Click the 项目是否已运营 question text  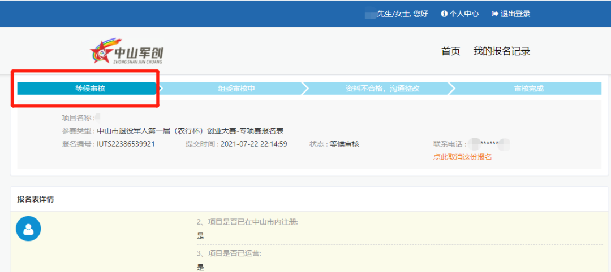coord(229,253)
